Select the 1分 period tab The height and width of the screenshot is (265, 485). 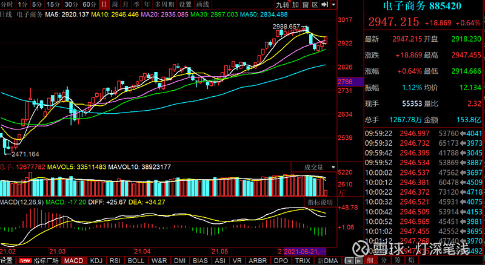[x=22, y=4]
